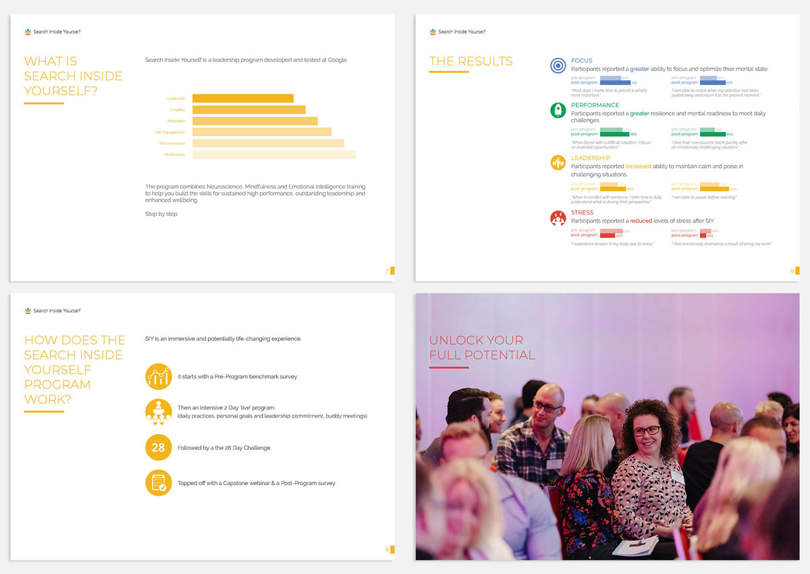Image resolution: width=810 pixels, height=574 pixels.
Task: Select the Self Management bar in the chart
Action: point(262,132)
